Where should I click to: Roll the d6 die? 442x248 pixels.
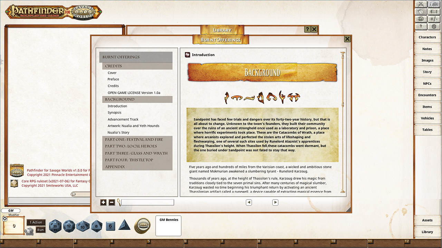coord(110,226)
